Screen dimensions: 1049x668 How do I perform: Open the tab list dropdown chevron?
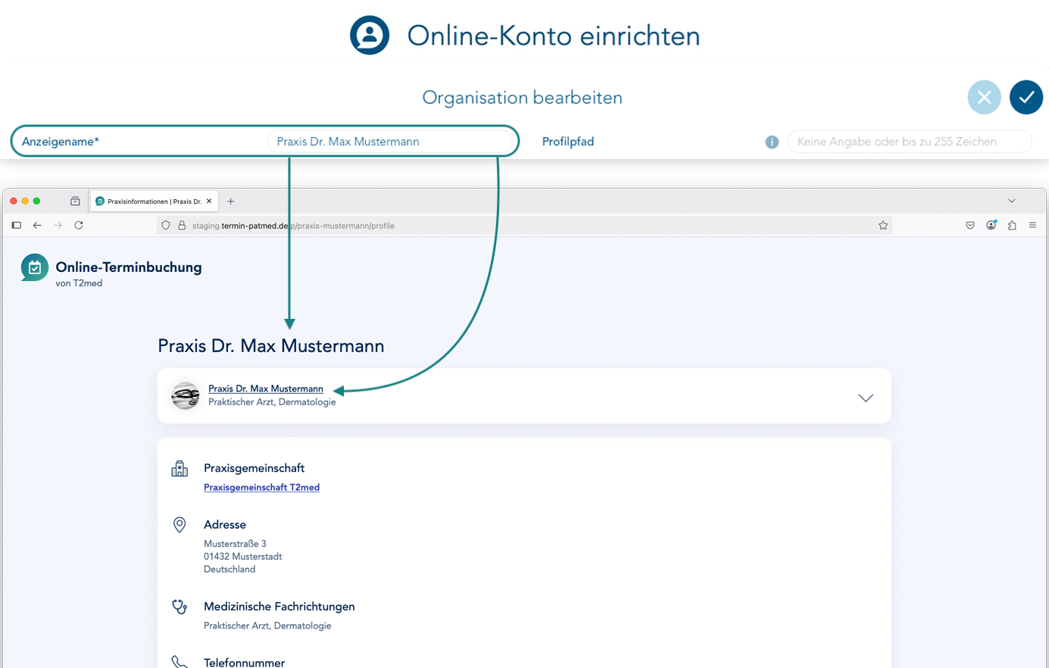point(1011,201)
